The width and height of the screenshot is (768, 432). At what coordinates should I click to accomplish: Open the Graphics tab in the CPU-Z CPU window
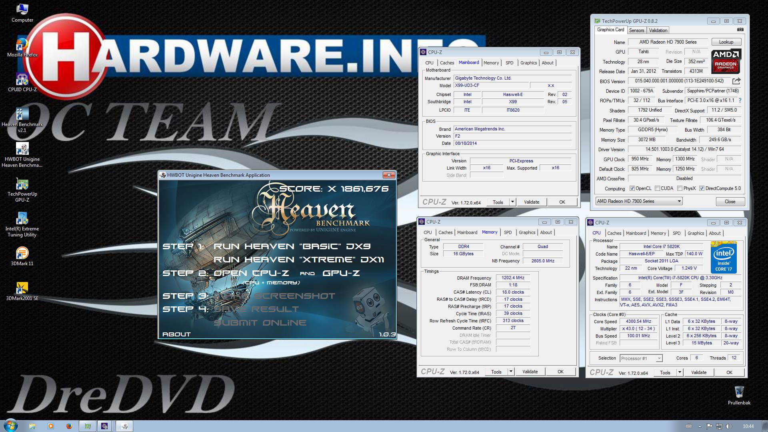(x=696, y=233)
